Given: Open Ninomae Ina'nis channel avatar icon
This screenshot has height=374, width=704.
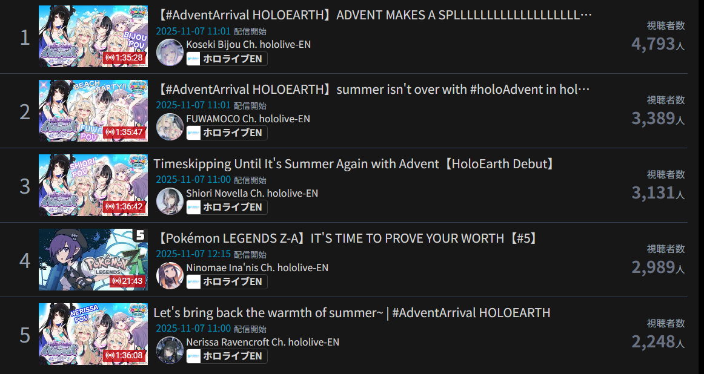Looking at the screenshot, I should point(170,276).
